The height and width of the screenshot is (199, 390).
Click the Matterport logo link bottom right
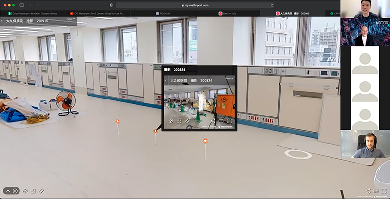click(380, 196)
